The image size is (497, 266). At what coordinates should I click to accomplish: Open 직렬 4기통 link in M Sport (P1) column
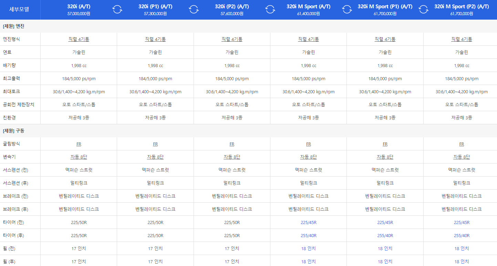coord(385,39)
